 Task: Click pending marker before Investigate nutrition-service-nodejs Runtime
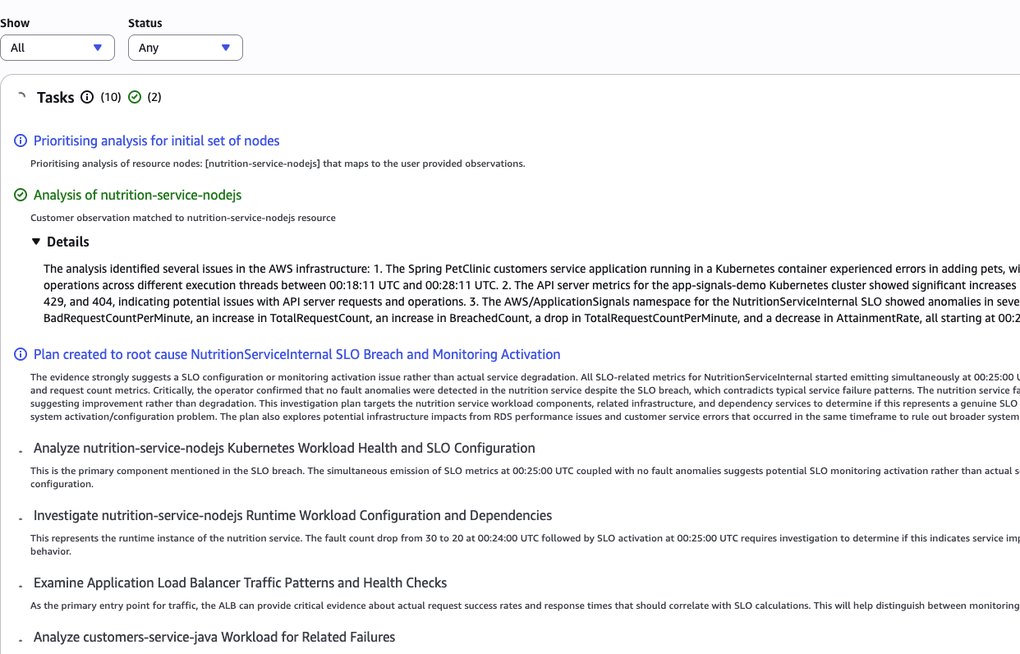click(21, 518)
